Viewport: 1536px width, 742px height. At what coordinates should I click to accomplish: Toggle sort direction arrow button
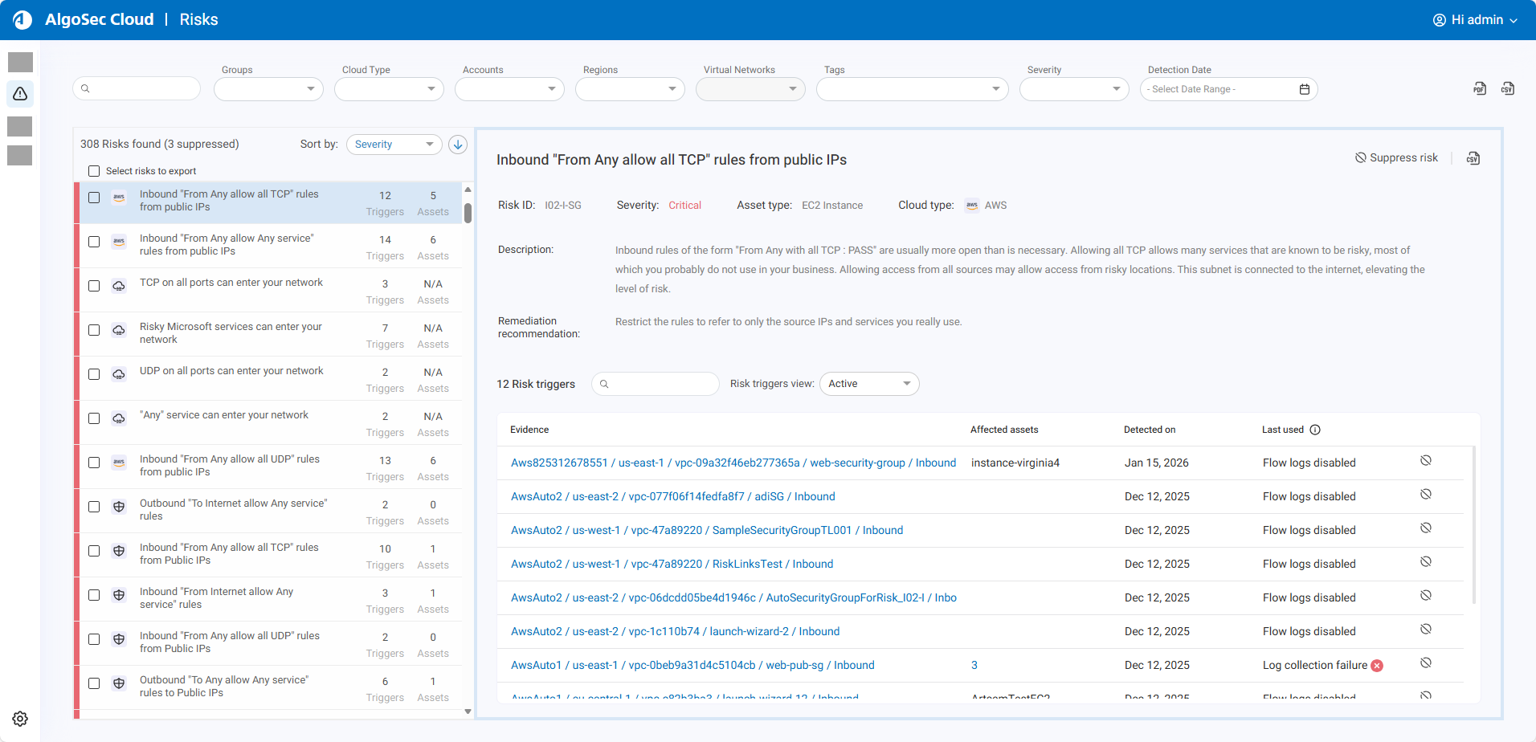click(458, 145)
